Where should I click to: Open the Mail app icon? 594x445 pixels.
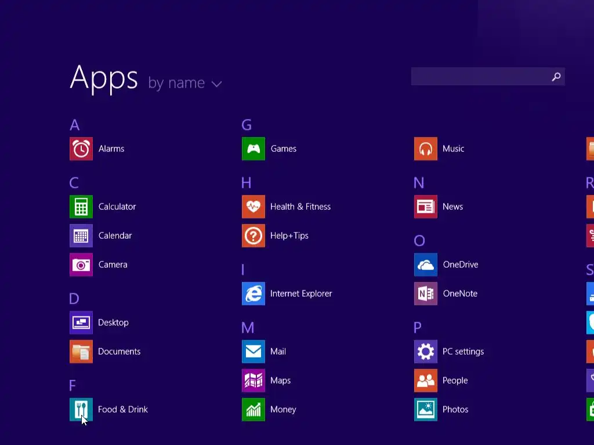click(253, 352)
